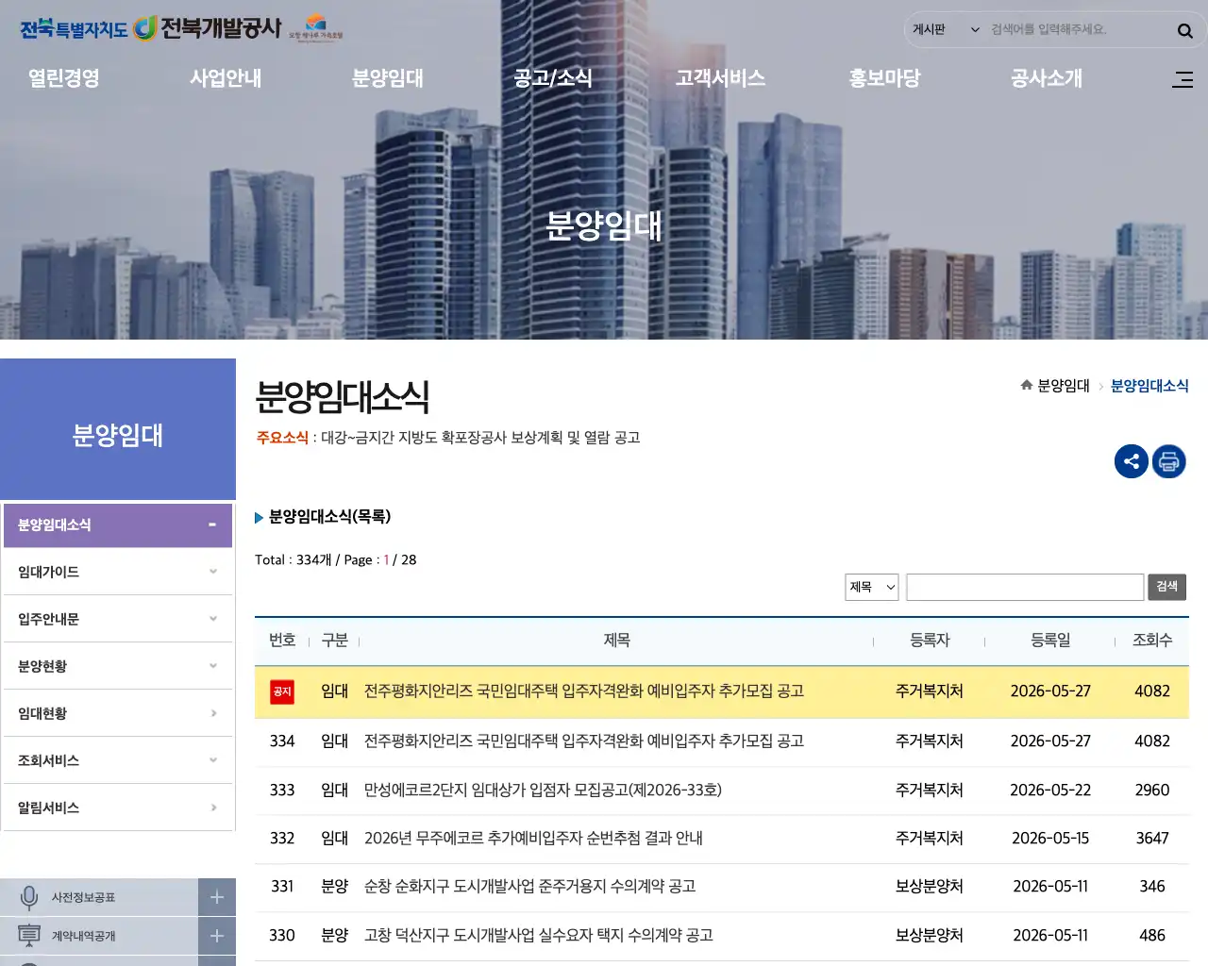This screenshot has width=1208, height=966.
Task: Click the microphone icon beside 사전정보공표
Action: tap(29, 897)
